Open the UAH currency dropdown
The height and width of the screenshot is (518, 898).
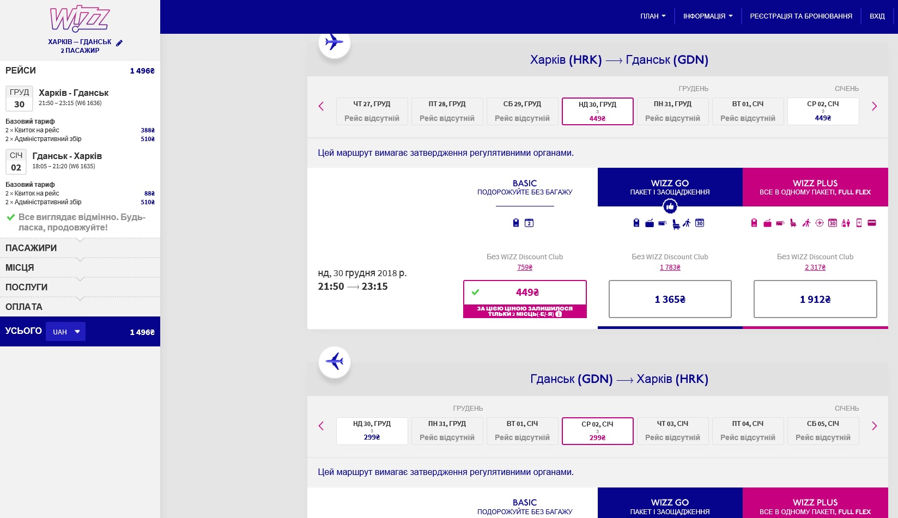point(65,332)
